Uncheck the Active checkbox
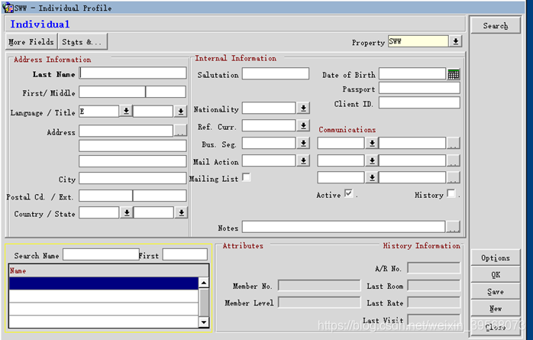Viewport: 533px width, 340px height. (x=349, y=193)
